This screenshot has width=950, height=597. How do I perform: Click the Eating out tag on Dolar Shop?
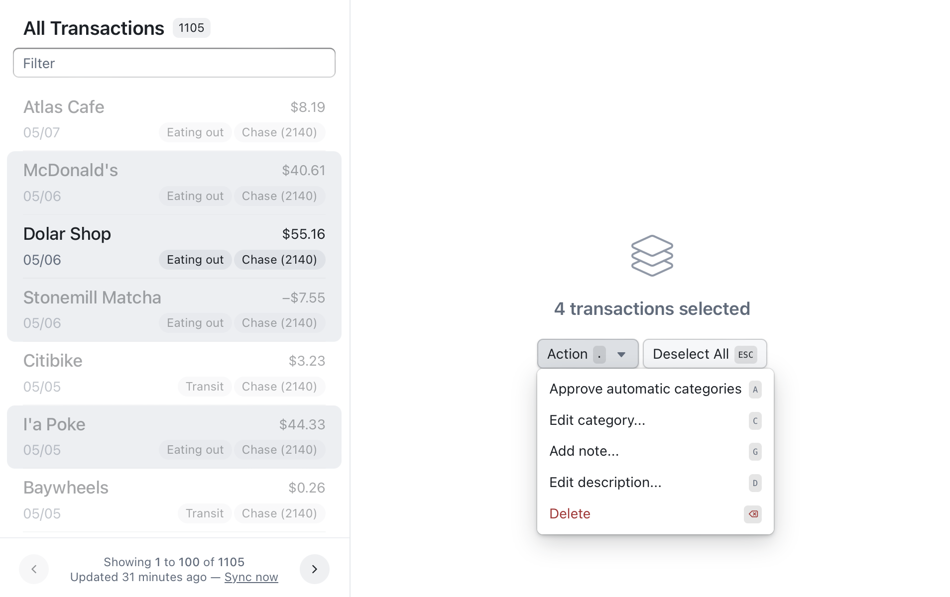pos(195,259)
